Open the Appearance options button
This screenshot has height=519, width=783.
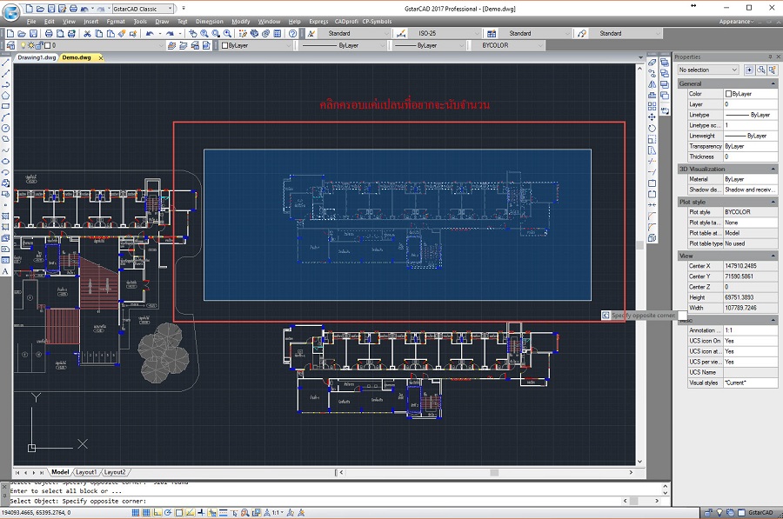(737, 22)
